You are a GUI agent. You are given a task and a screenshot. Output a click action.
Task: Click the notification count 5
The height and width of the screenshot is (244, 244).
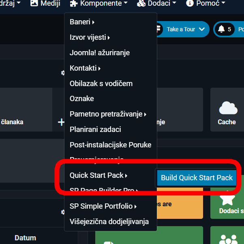229,29
